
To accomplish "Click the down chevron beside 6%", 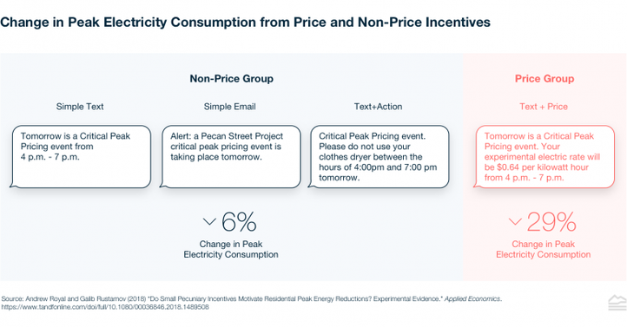I will click(209, 221).
